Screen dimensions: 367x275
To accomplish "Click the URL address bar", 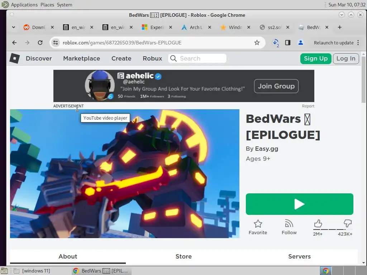I will tap(157, 43).
